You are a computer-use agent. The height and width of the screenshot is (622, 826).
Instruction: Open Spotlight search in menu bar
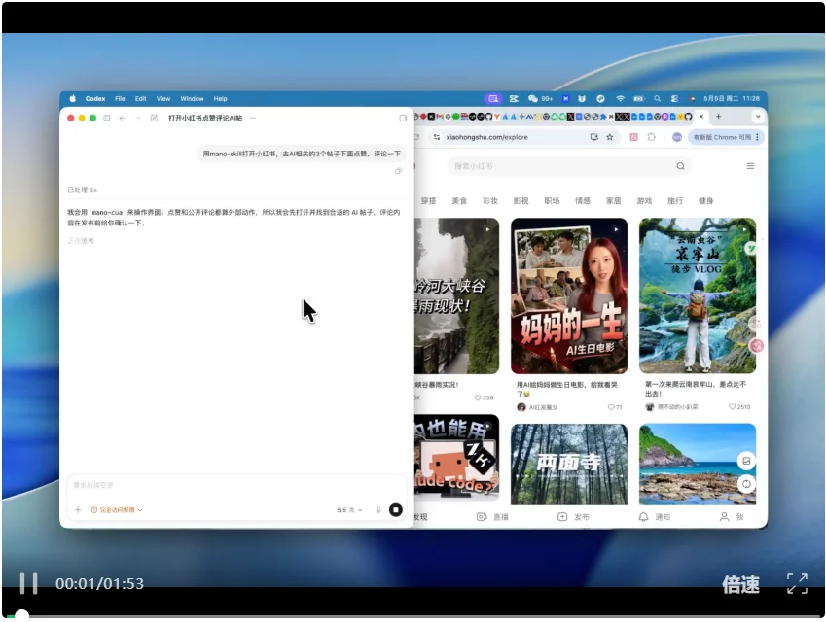point(657,98)
